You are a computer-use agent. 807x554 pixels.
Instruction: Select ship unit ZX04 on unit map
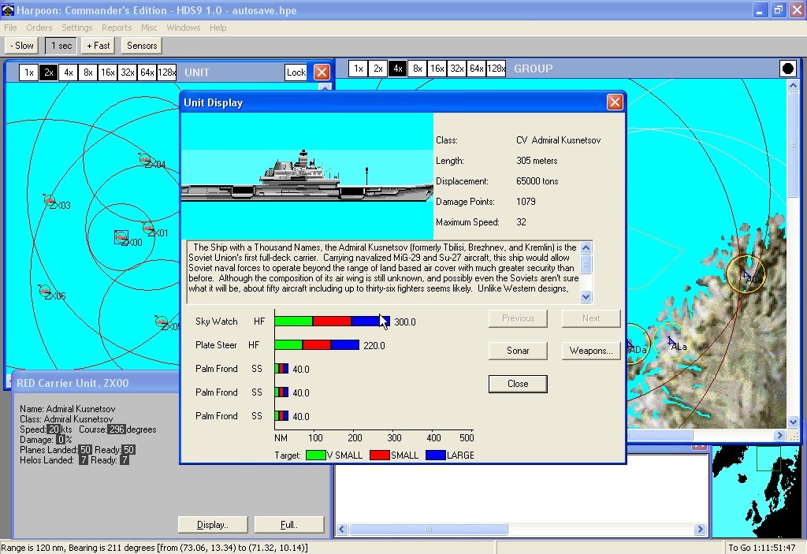tap(145, 160)
